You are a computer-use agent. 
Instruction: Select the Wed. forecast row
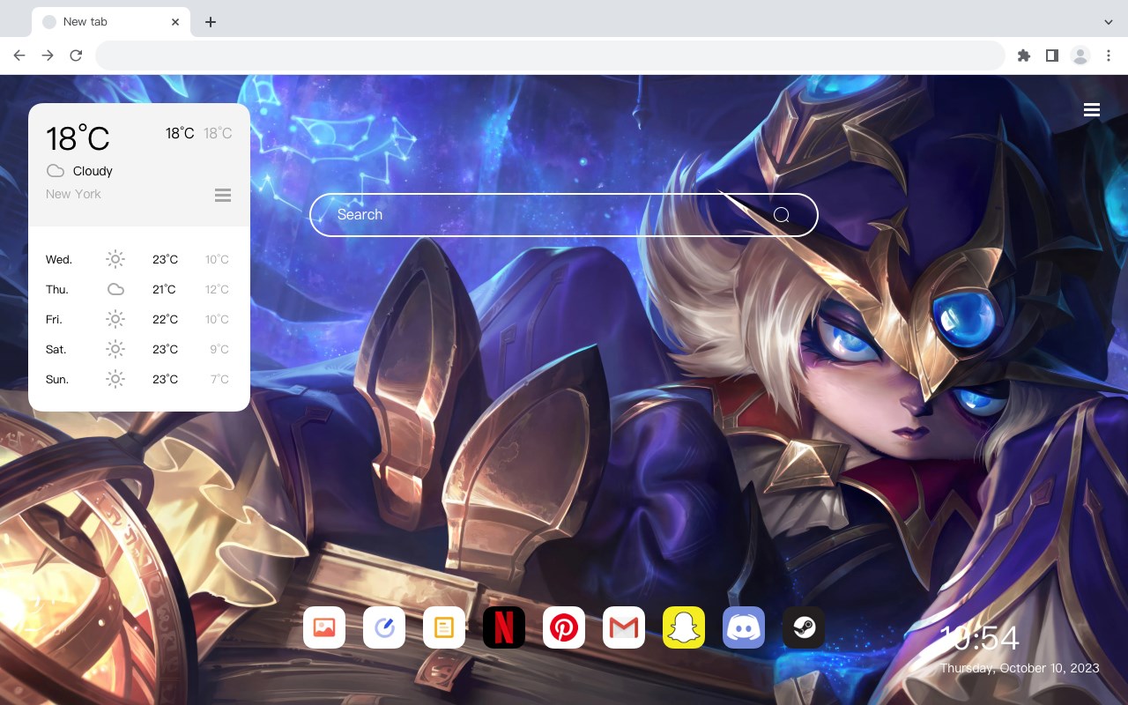click(138, 260)
